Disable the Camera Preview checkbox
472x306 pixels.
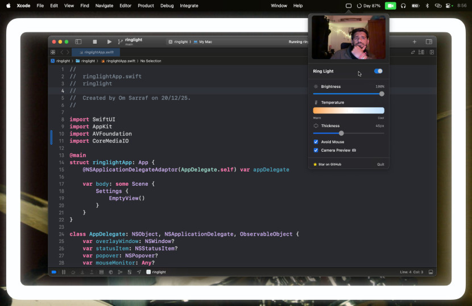(316, 150)
